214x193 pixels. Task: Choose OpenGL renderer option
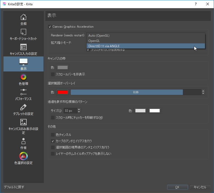click(146, 41)
